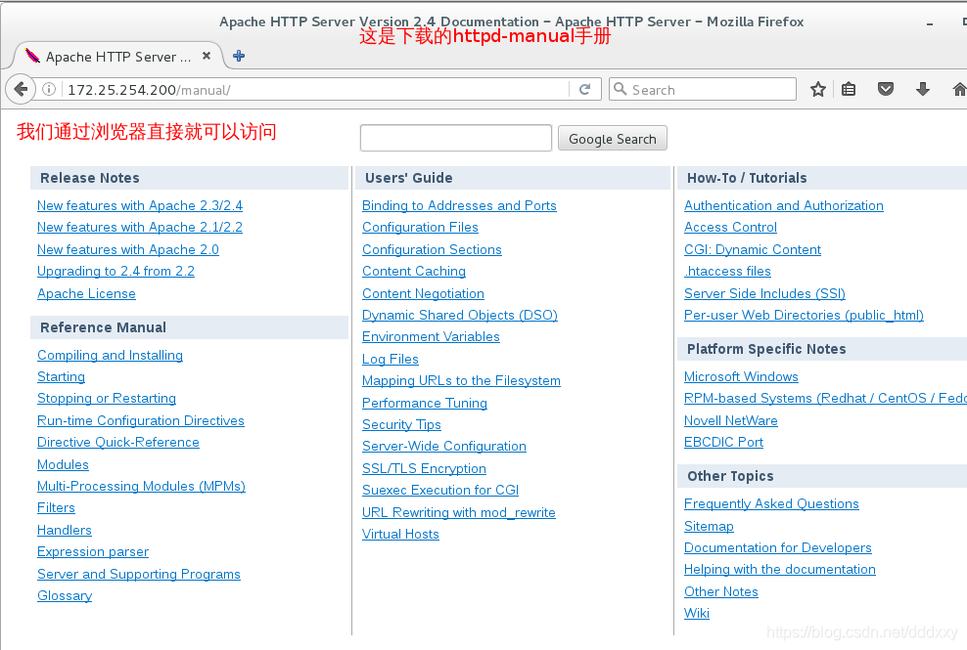The height and width of the screenshot is (650, 967).
Task: Click the Google Search button
Action: click(613, 139)
